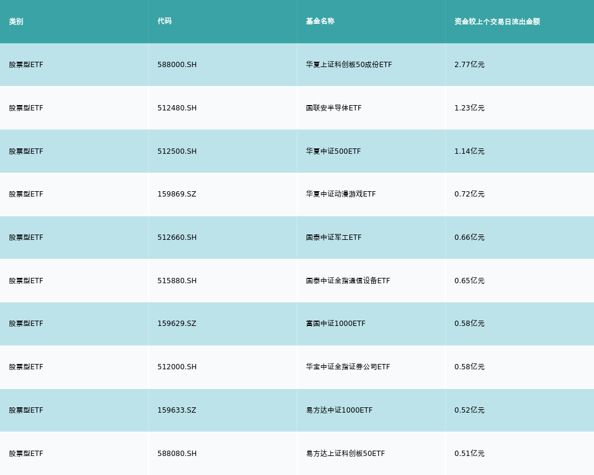Image resolution: width=594 pixels, height=475 pixels.
Task: Select fund name 华夏上证科创板50成份ETF
Action: (x=349, y=65)
